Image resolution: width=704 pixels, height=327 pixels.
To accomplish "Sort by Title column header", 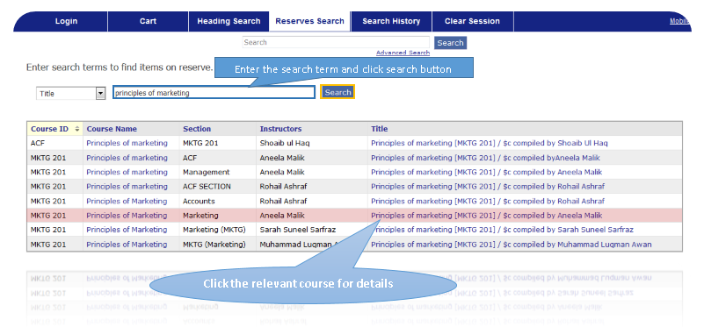I will click(379, 129).
